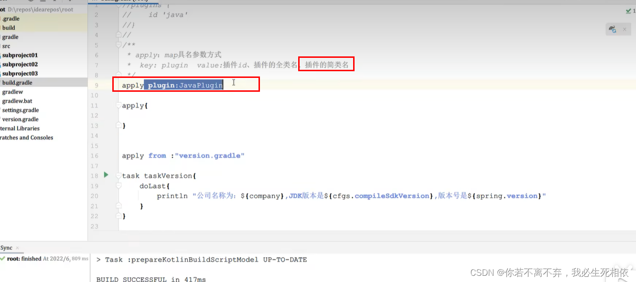The width and height of the screenshot is (636, 282).
Task: Click the Load Gradle Changes elephant icon
Action: pos(613,30)
